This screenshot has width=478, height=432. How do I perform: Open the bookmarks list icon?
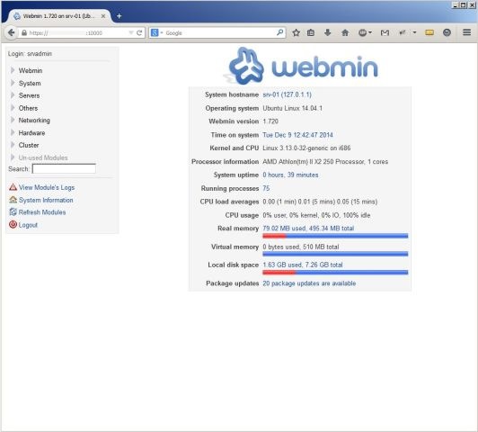pyautogui.click(x=311, y=32)
